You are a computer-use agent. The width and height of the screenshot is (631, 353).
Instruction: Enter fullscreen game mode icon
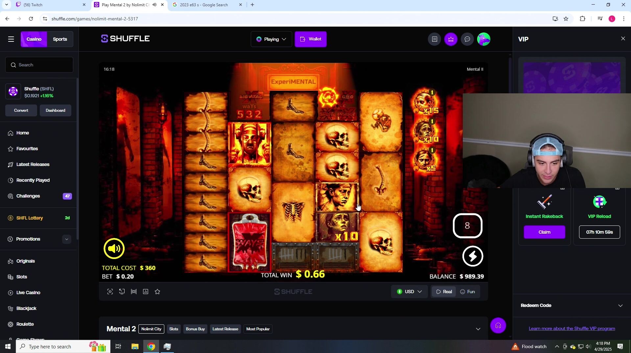click(x=110, y=292)
